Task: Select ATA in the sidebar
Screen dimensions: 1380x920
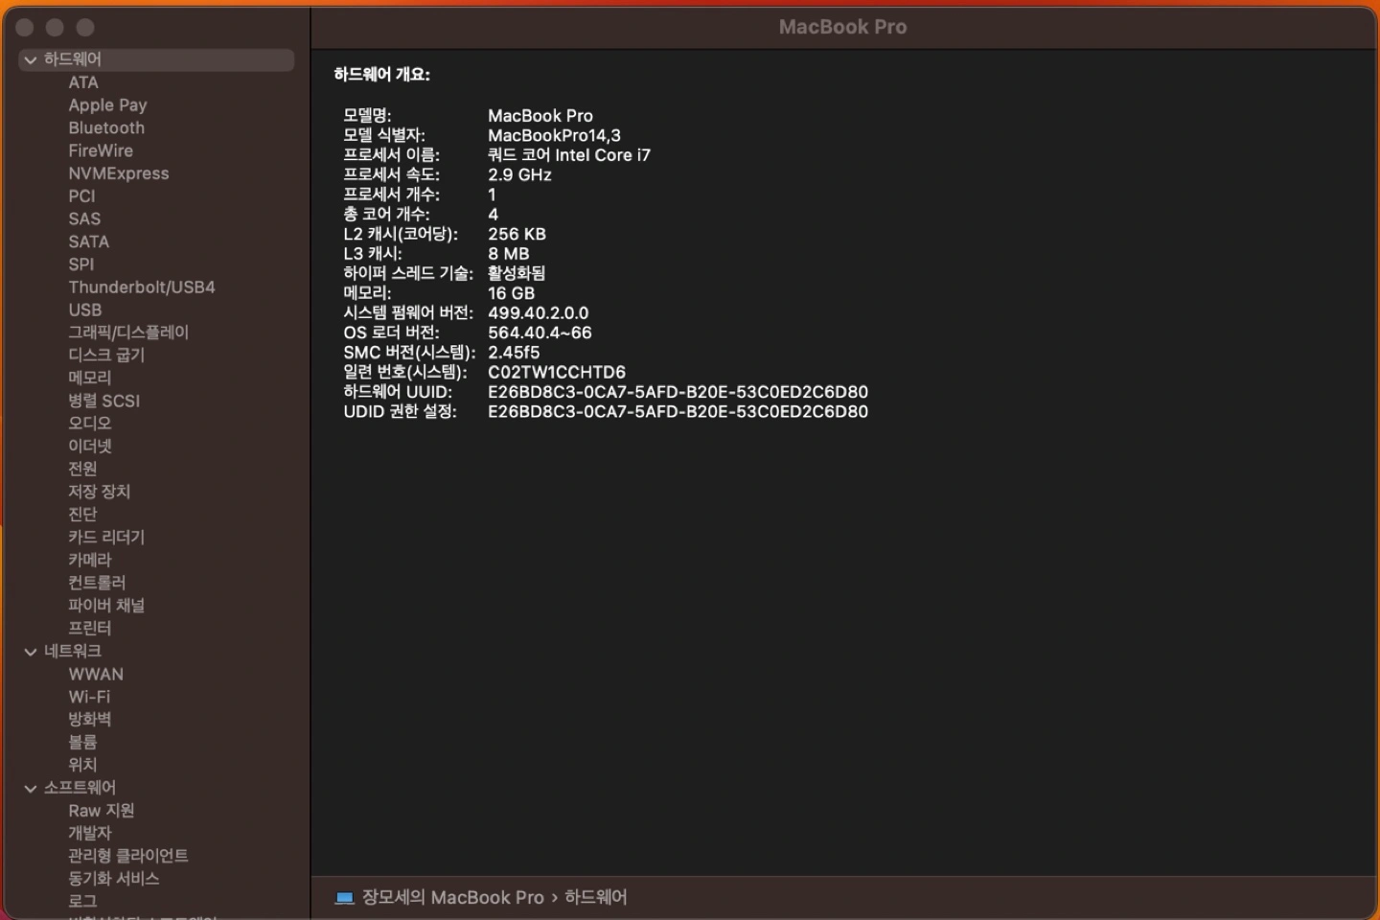Action: pos(83,82)
